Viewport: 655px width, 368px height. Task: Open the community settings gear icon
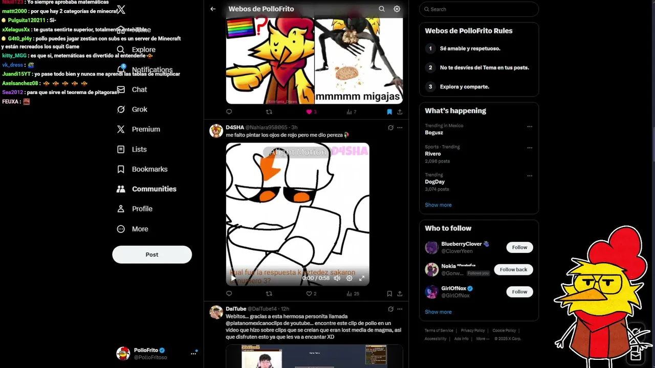tap(397, 9)
